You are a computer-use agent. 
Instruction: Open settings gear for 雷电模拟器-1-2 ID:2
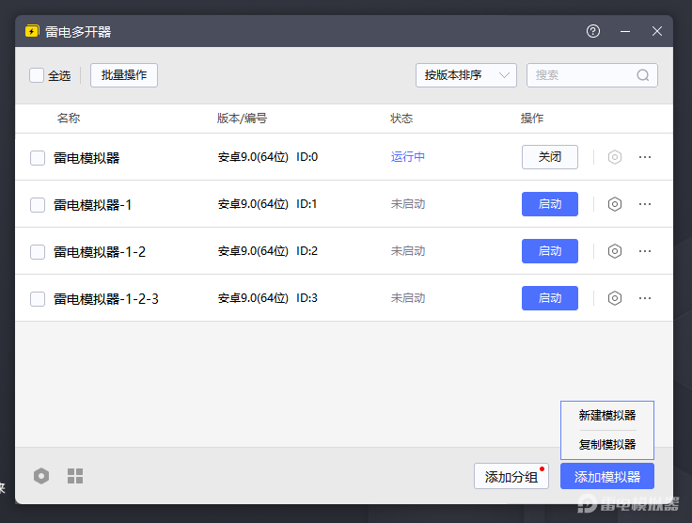[615, 251]
